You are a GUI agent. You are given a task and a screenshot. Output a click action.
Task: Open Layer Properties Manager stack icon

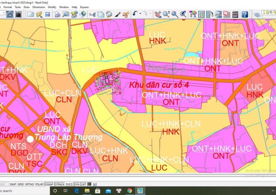click(257, 15)
